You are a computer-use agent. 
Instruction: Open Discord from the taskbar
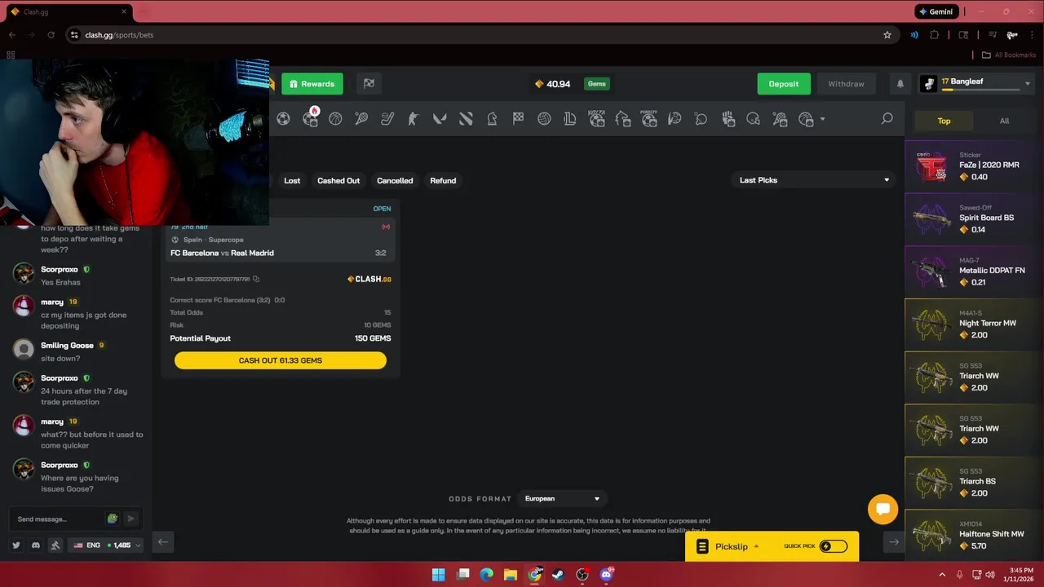click(x=606, y=575)
